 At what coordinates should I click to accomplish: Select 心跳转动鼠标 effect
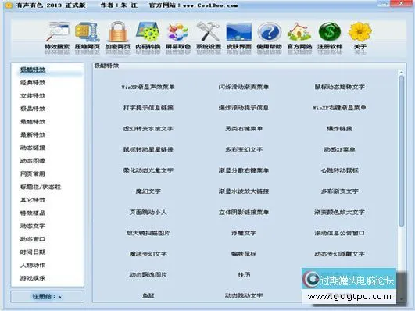tap(339, 170)
